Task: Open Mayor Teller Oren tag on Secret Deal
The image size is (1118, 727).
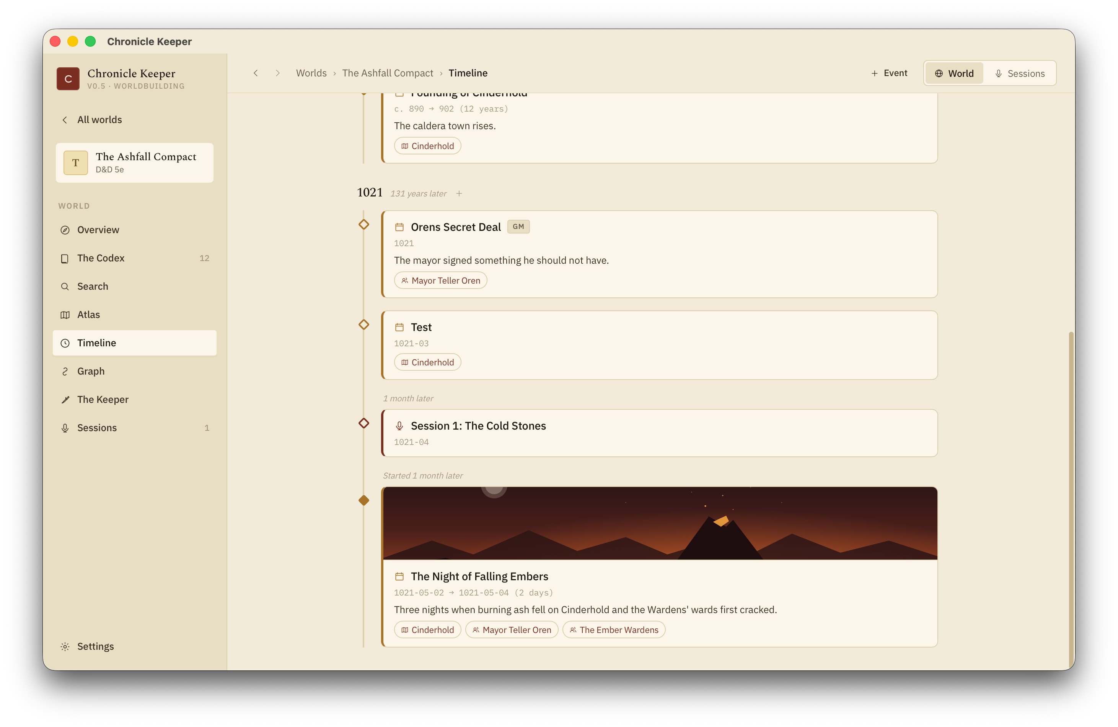Action: (x=440, y=281)
